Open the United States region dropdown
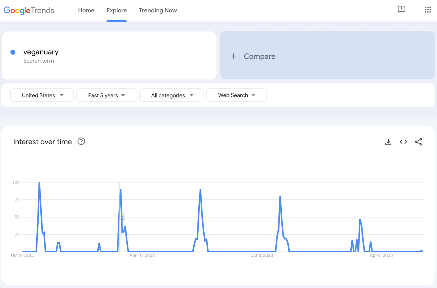Viewport: 437px width, 288px height. [x=42, y=95]
